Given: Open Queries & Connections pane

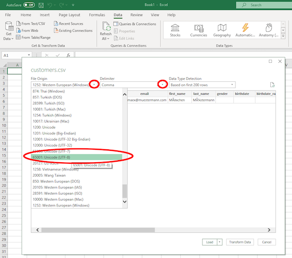Looking at the screenshot, I should point(135,24).
